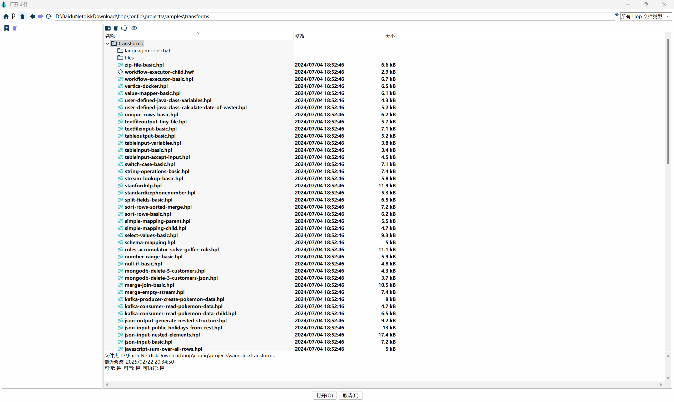
Task: Click the sort chevron above name column
Action: (x=199, y=33)
